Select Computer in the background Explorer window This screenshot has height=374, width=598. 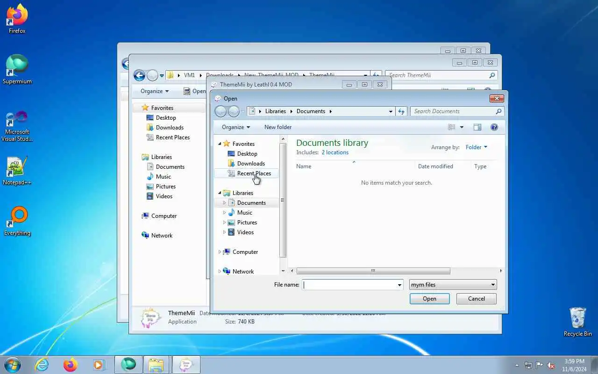point(164,216)
